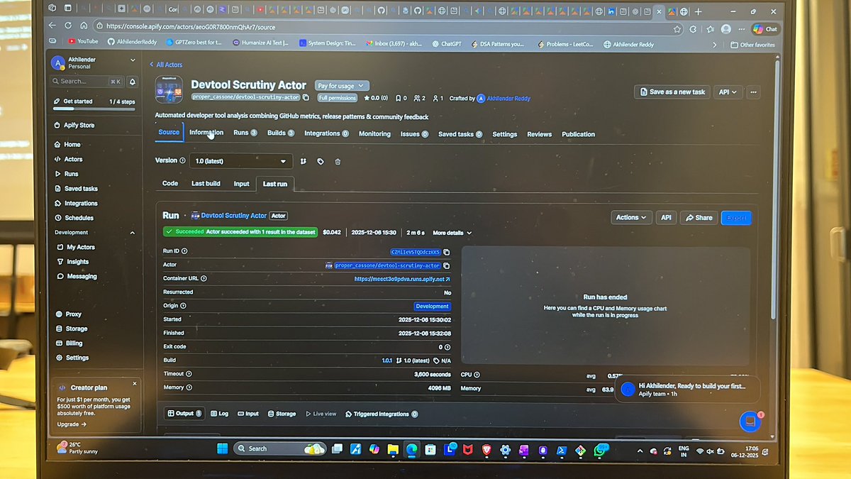Click the Devtool Scrutiny Actor thumbnail image
The width and height of the screenshot is (851, 479).
[x=169, y=89]
